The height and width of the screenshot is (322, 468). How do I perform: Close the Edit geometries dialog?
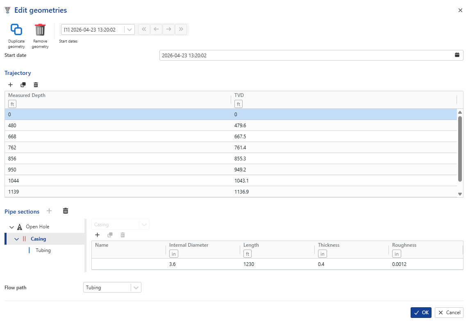click(x=460, y=10)
